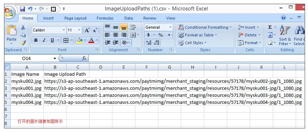
Task: Center text horizontally
Action: click(115, 35)
